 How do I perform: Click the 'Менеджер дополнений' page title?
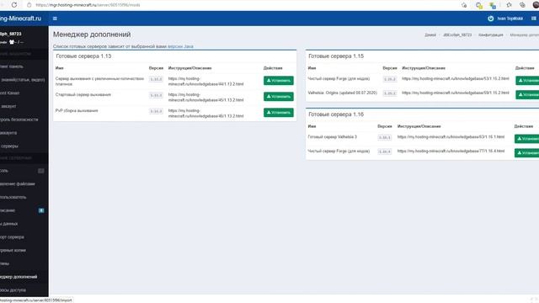(x=92, y=35)
